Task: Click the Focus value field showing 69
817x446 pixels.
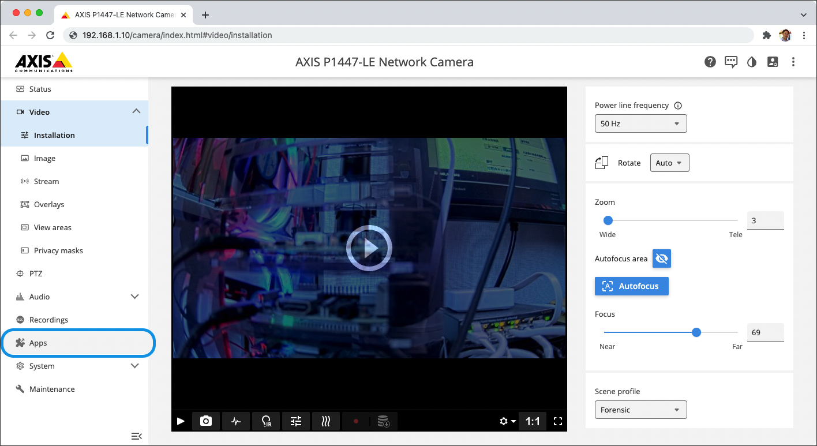Action: click(x=766, y=332)
